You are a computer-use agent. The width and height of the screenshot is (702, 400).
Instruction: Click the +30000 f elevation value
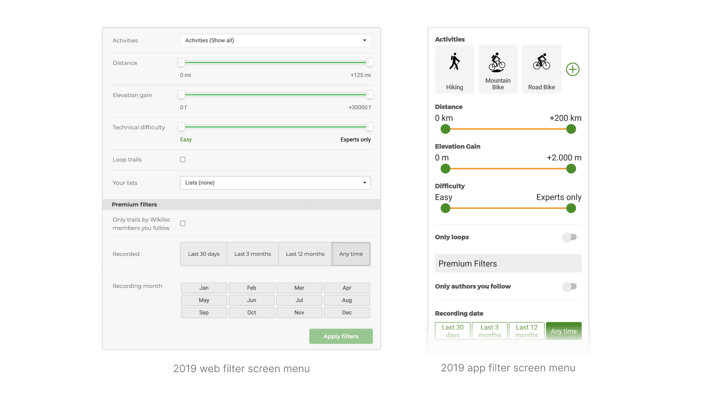coord(359,108)
